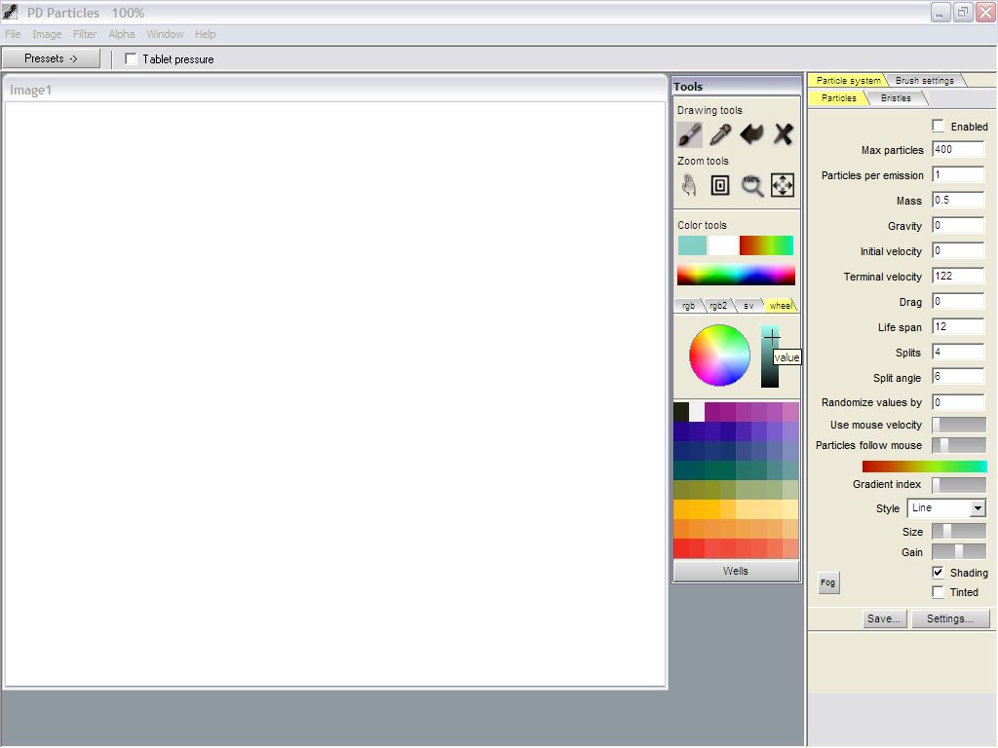This screenshot has width=998, height=748.
Task: Toggle the Tablet pressure checkbox
Action: [x=132, y=59]
